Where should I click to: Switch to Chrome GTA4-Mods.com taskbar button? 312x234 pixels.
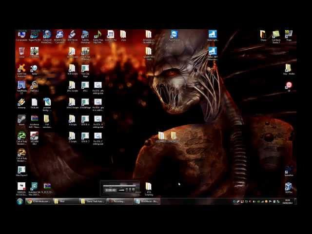point(39,201)
